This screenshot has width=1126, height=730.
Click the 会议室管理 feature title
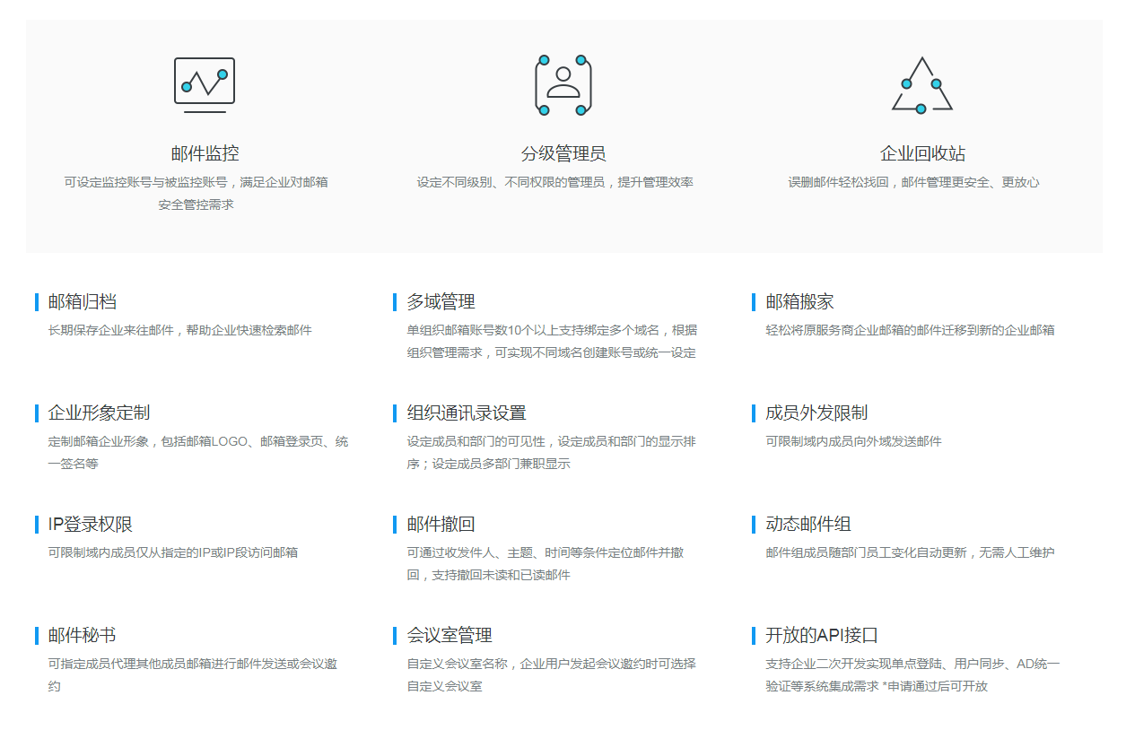pos(450,635)
